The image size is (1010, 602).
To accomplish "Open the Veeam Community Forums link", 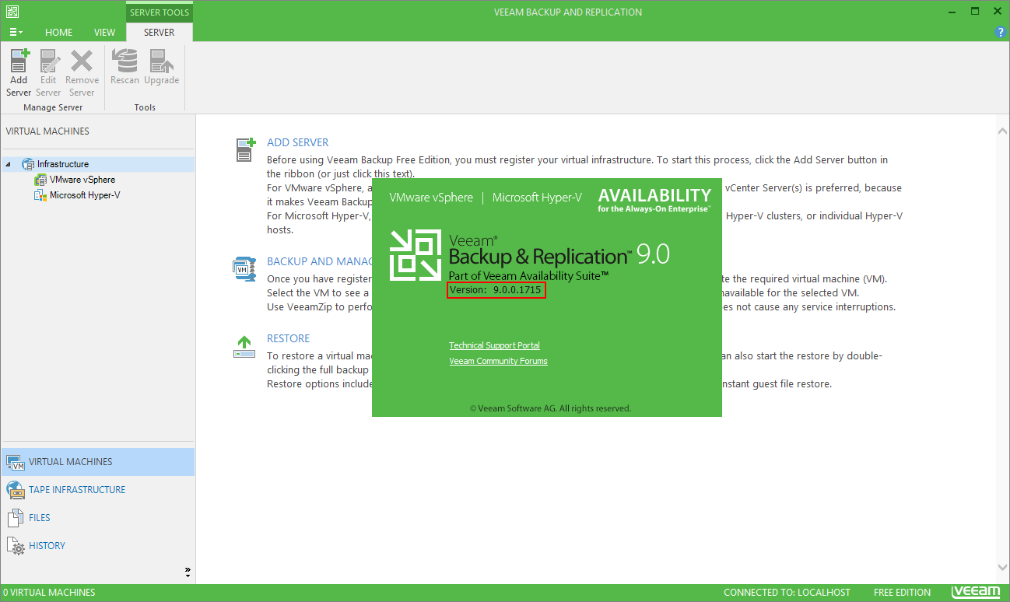I will pyautogui.click(x=498, y=361).
